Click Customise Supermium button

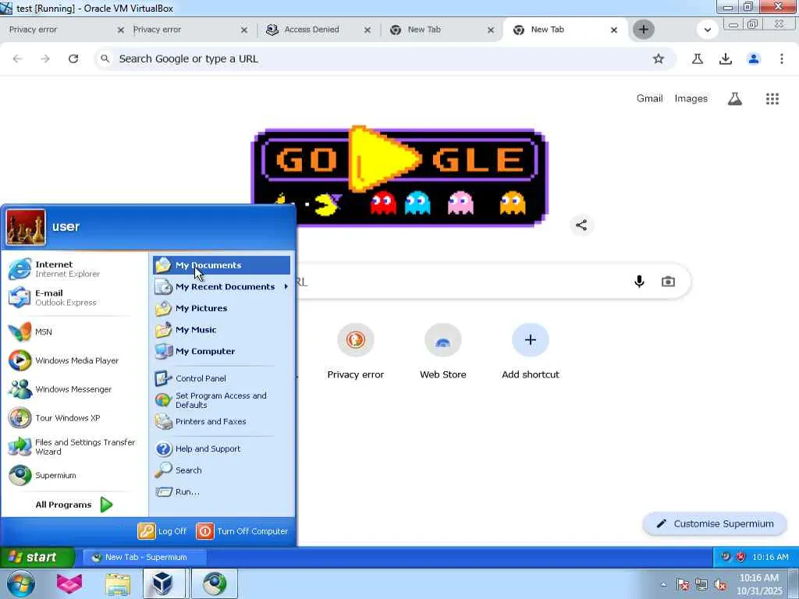715,523
